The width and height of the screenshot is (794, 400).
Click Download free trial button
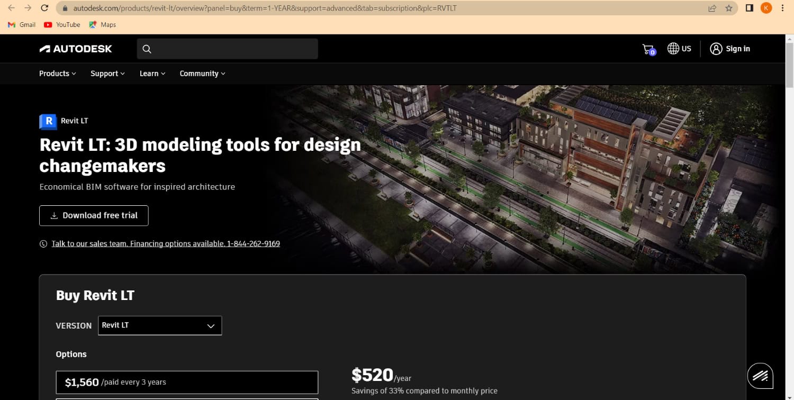(x=94, y=215)
